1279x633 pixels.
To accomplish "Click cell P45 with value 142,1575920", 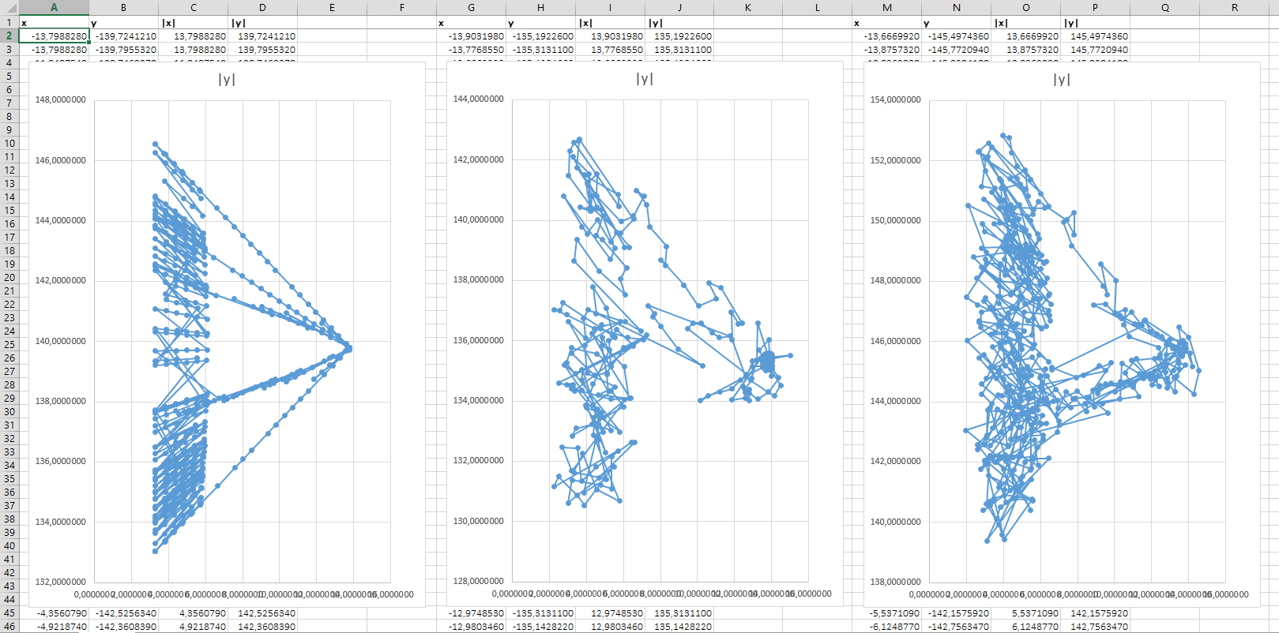I will tap(1095, 612).
